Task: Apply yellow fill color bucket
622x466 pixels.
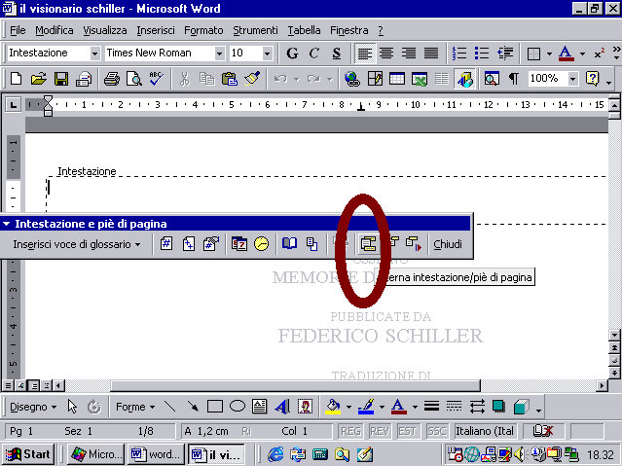Action: (x=333, y=407)
